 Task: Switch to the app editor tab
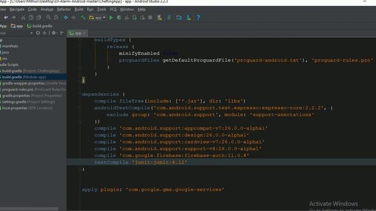(x=77, y=33)
